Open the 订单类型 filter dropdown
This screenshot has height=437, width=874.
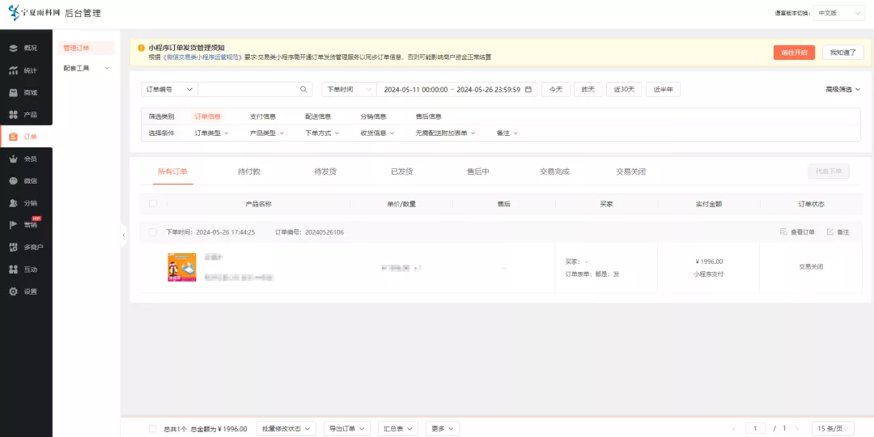[x=211, y=134]
